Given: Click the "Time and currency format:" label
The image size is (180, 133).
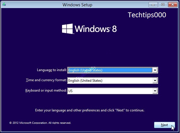Looking at the screenshot, I should click(46, 80).
